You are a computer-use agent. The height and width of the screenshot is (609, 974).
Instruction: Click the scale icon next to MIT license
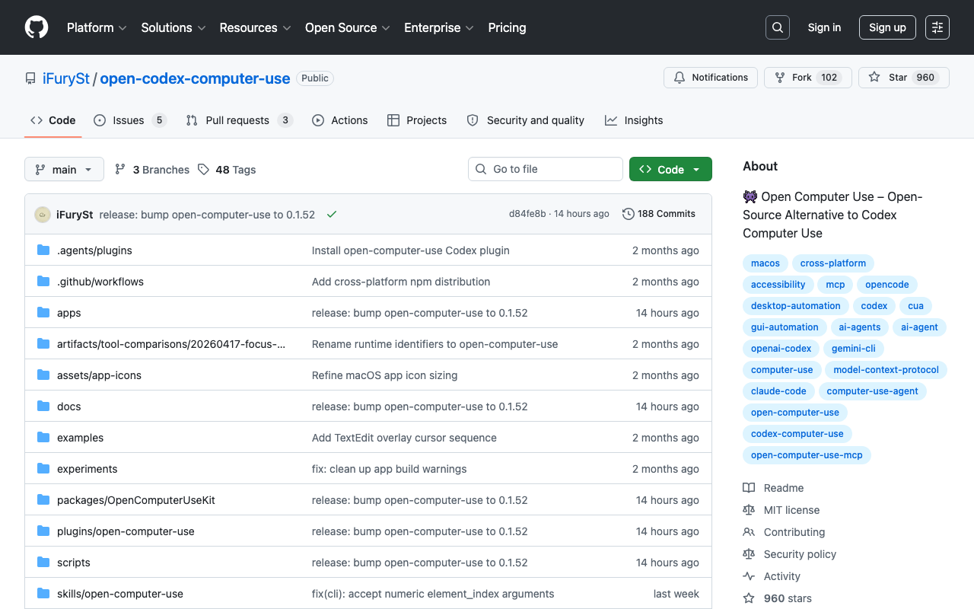point(749,510)
